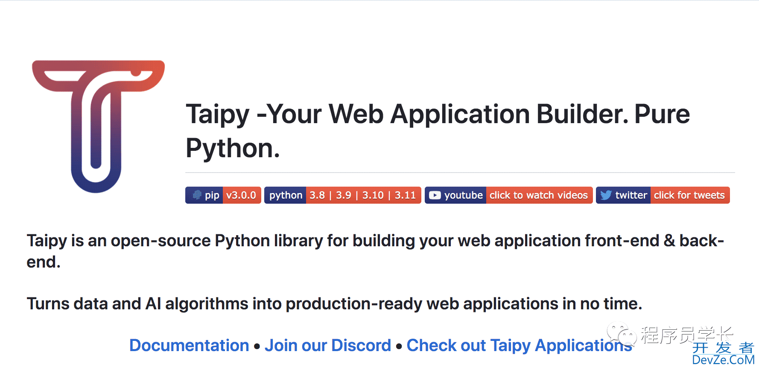Click the YouTube play icon
This screenshot has height=369, width=759.
435,195
